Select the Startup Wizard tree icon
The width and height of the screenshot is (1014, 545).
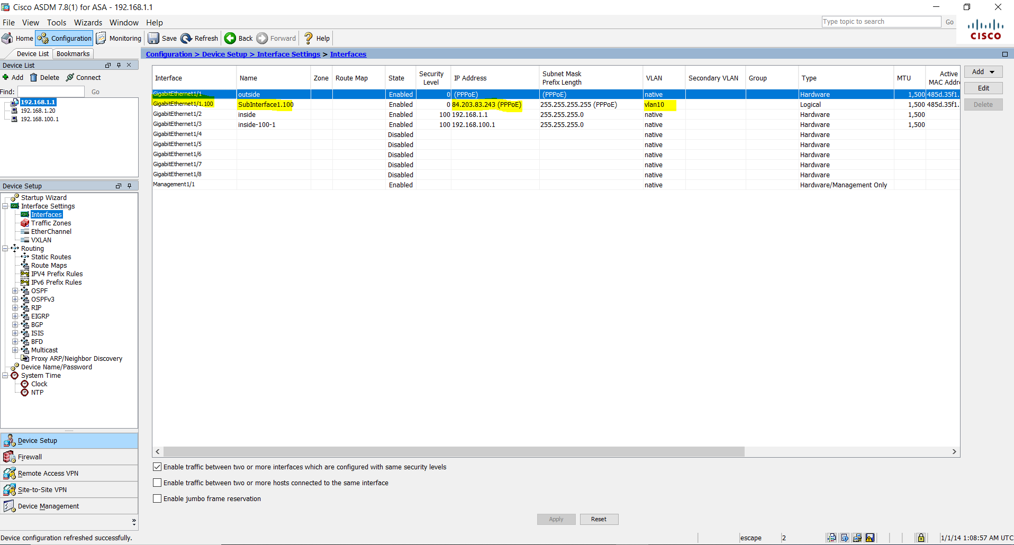click(x=15, y=197)
